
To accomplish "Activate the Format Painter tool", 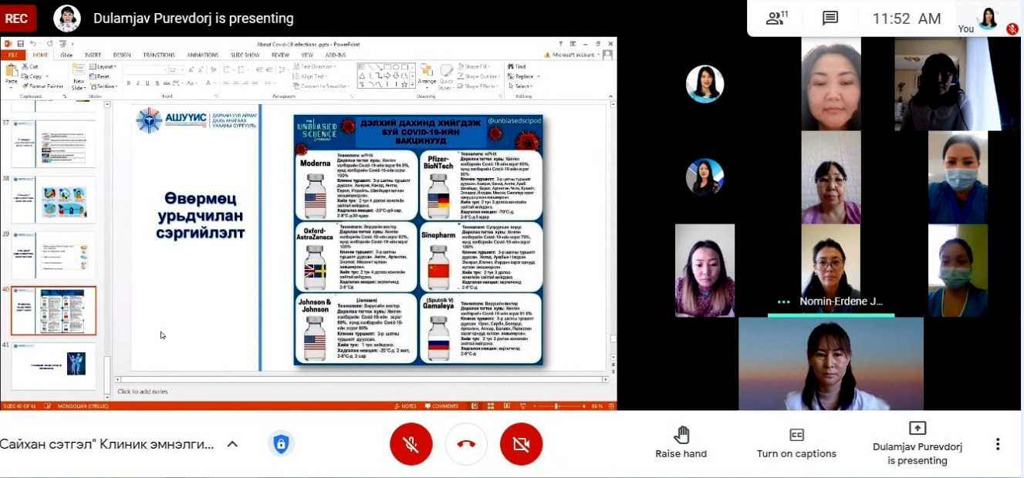I will pyautogui.click(x=43, y=86).
